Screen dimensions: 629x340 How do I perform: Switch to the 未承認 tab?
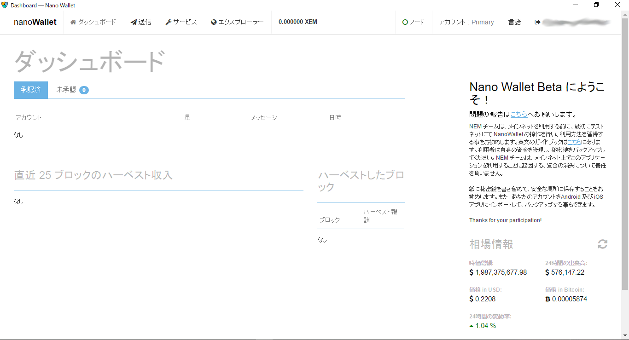[66, 90]
